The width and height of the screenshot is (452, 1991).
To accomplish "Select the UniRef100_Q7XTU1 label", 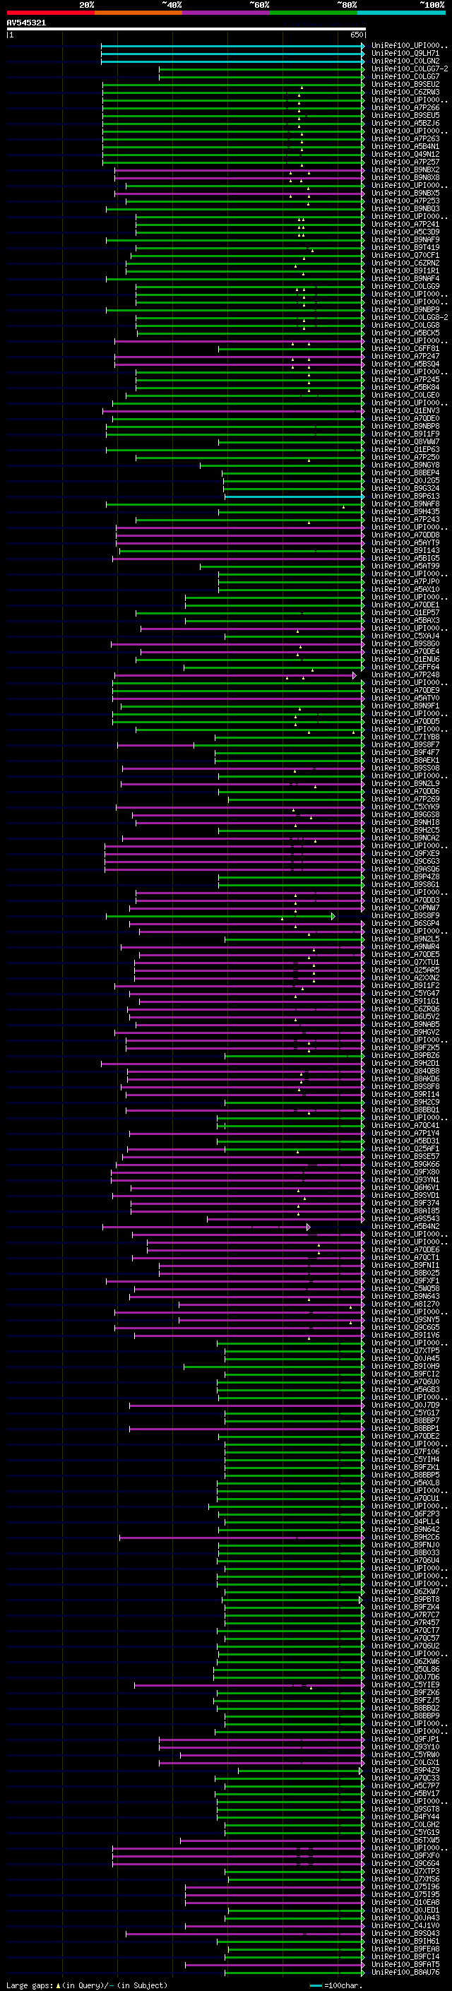I will (x=405, y=961).
